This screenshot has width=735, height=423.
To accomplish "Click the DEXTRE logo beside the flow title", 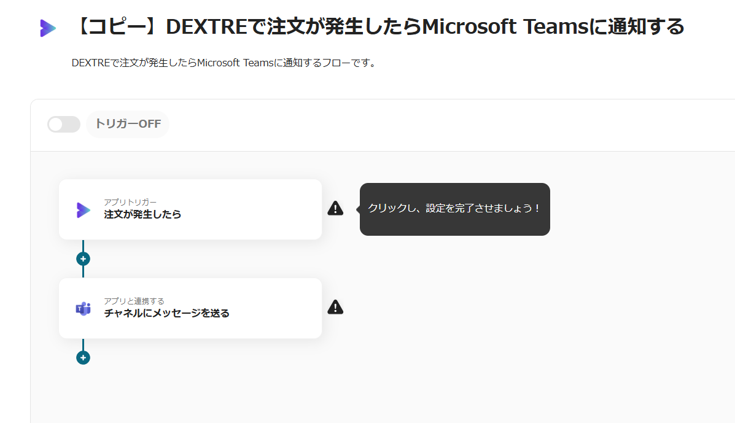I will (49, 28).
